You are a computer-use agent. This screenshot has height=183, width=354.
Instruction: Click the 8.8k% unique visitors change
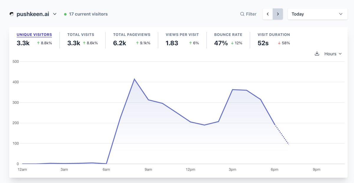(44, 43)
